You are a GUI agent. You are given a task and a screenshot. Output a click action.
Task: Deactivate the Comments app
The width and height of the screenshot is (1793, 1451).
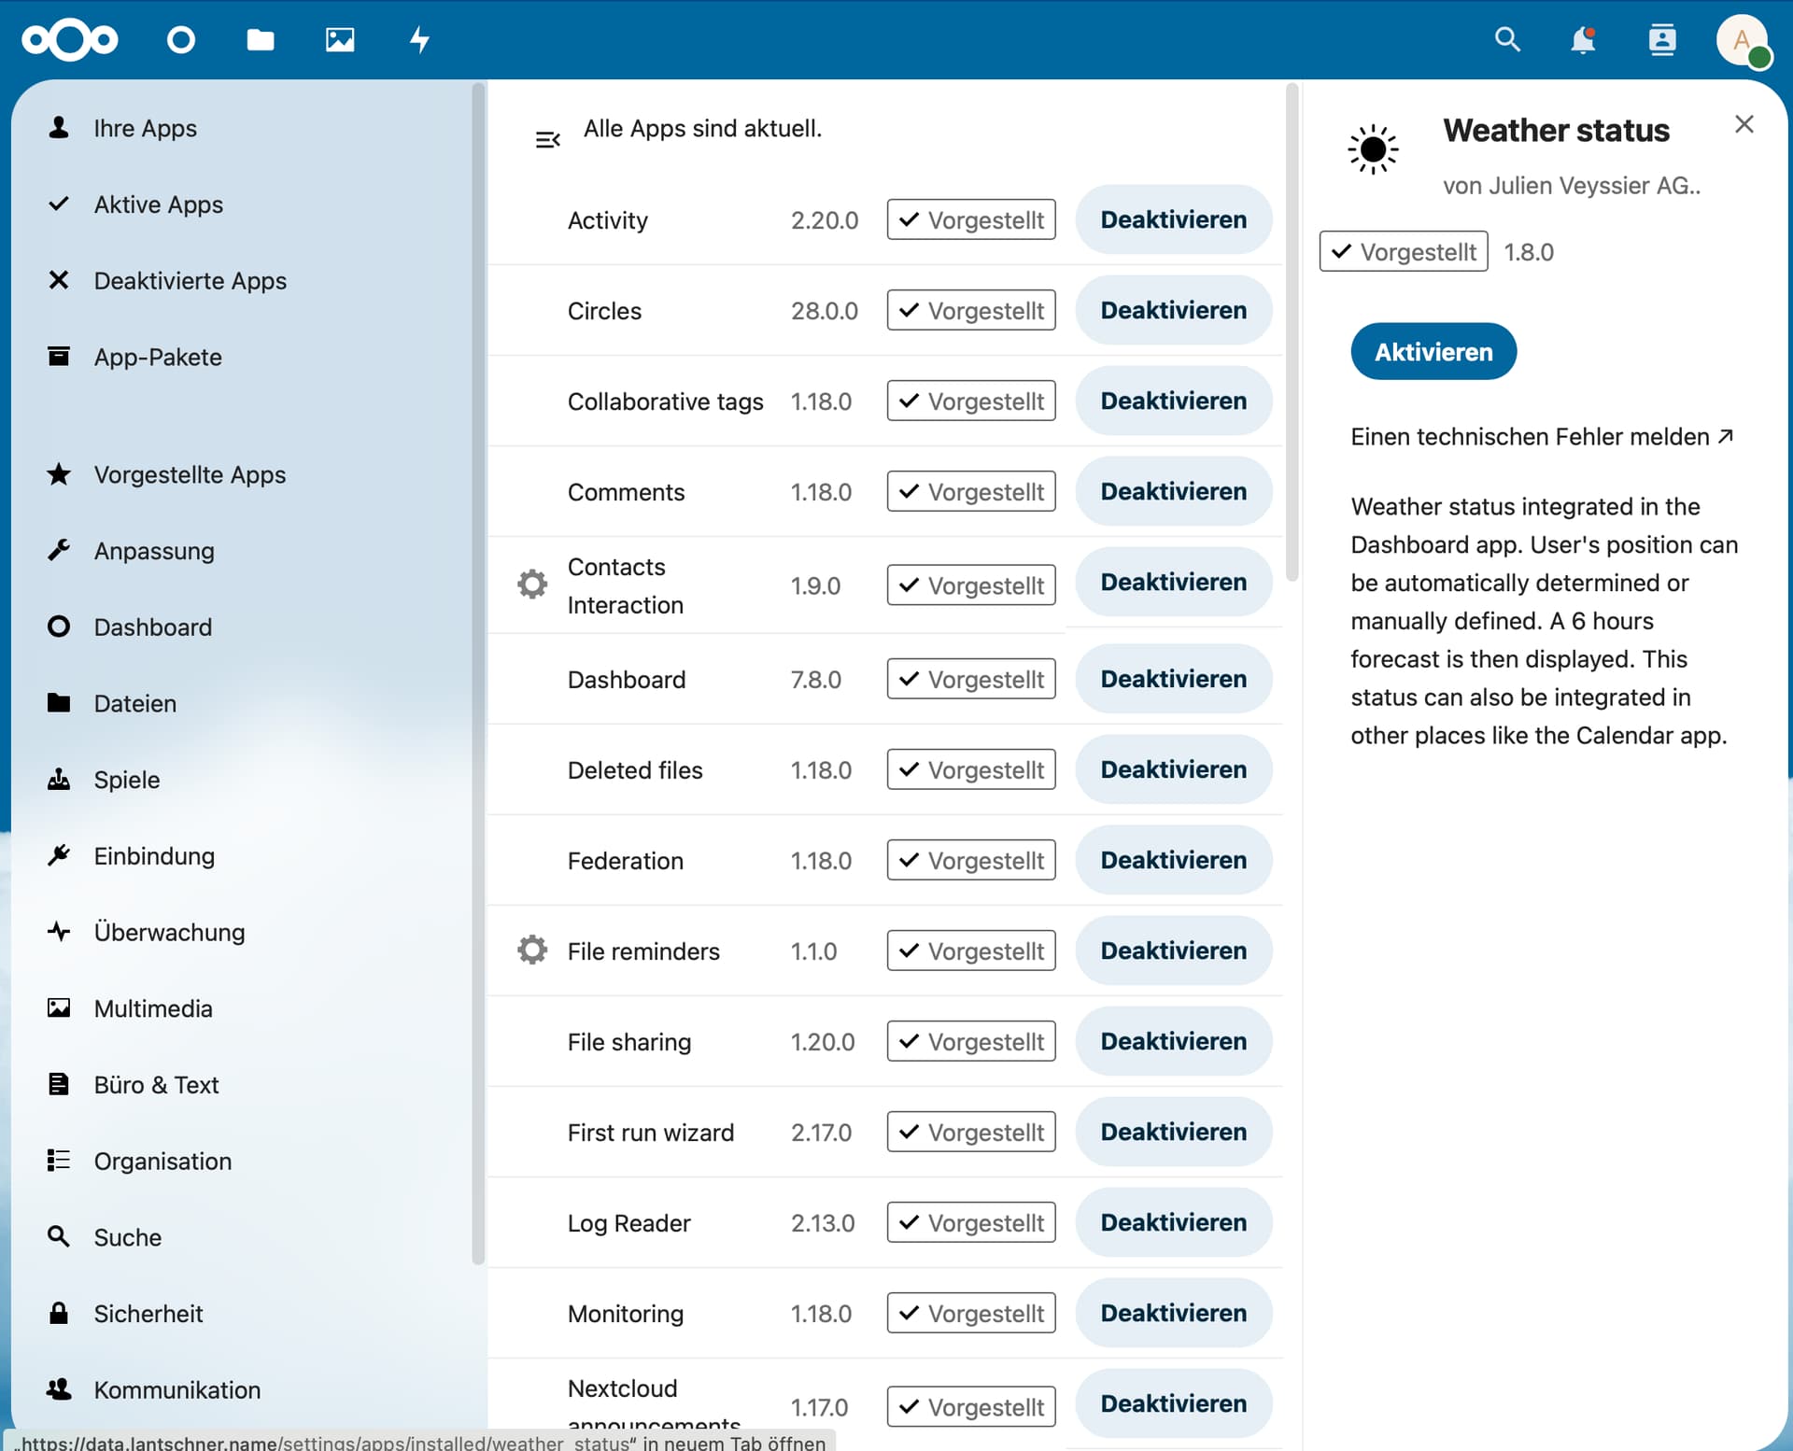click(1174, 491)
